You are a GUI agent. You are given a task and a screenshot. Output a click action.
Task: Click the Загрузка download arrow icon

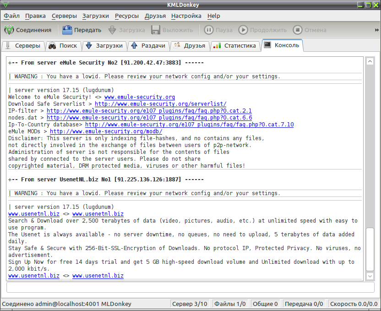coord(112,30)
